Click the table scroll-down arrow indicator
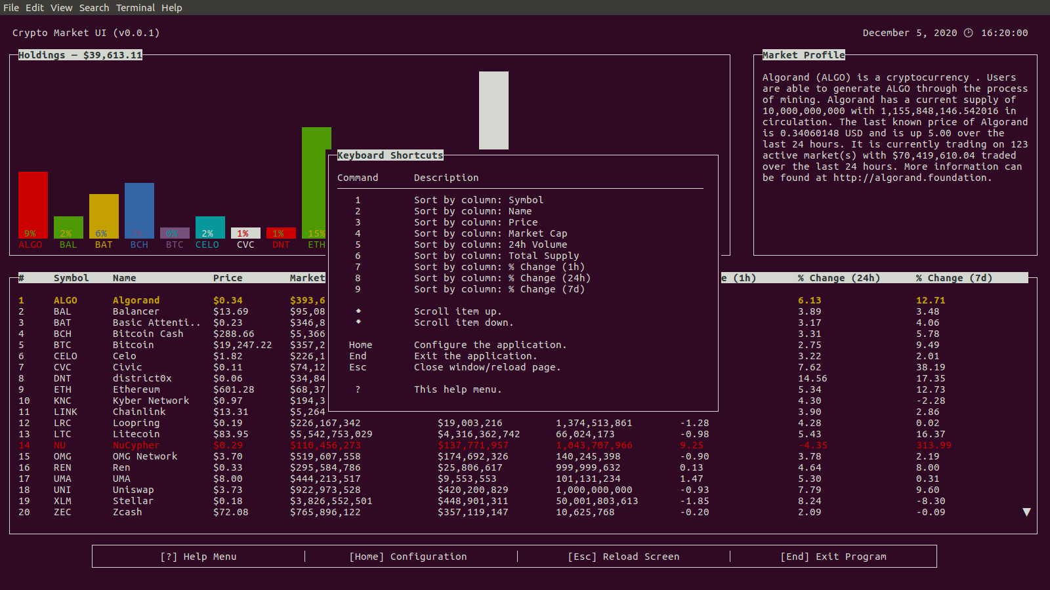1050x590 pixels. point(1027,512)
